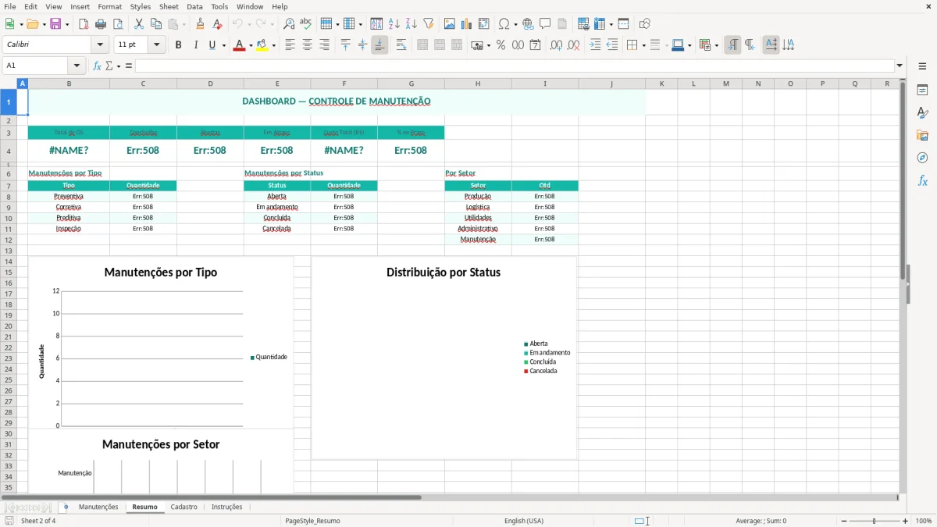The height and width of the screenshot is (527, 937).
Task: Add decimal place icon
Action: click(x=556, y=45)
